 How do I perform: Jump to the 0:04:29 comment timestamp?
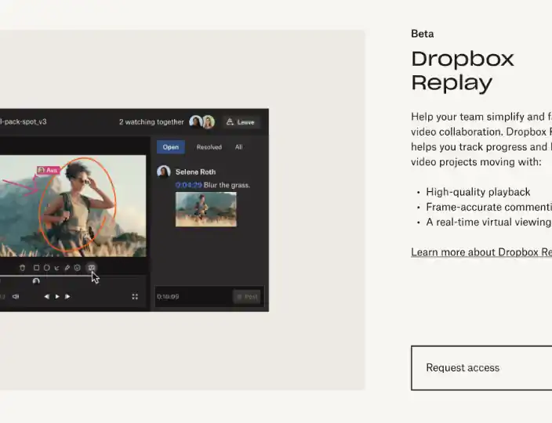click(189, 185)
